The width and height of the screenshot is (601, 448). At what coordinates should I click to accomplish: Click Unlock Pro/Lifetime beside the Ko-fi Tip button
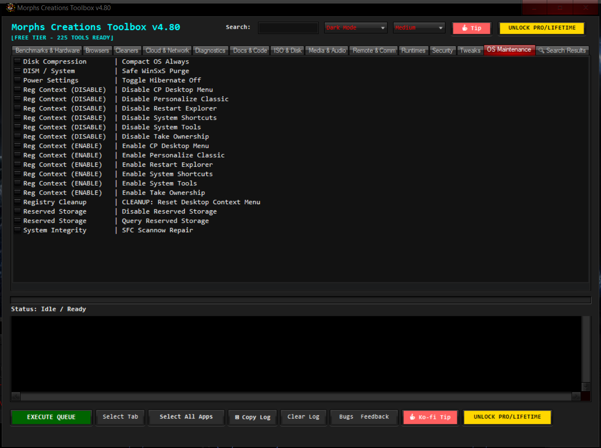[507, 417]
